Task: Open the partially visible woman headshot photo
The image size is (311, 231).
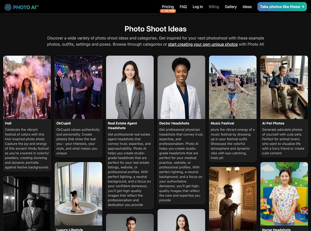Action: click(181, 220)
